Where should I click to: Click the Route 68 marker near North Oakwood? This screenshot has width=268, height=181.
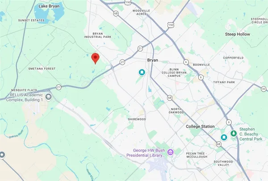[x=170, y=98]
